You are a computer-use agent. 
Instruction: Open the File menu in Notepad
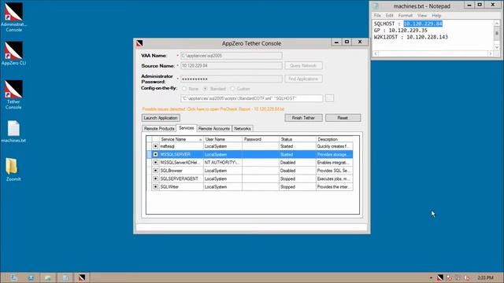click(377, 16)
